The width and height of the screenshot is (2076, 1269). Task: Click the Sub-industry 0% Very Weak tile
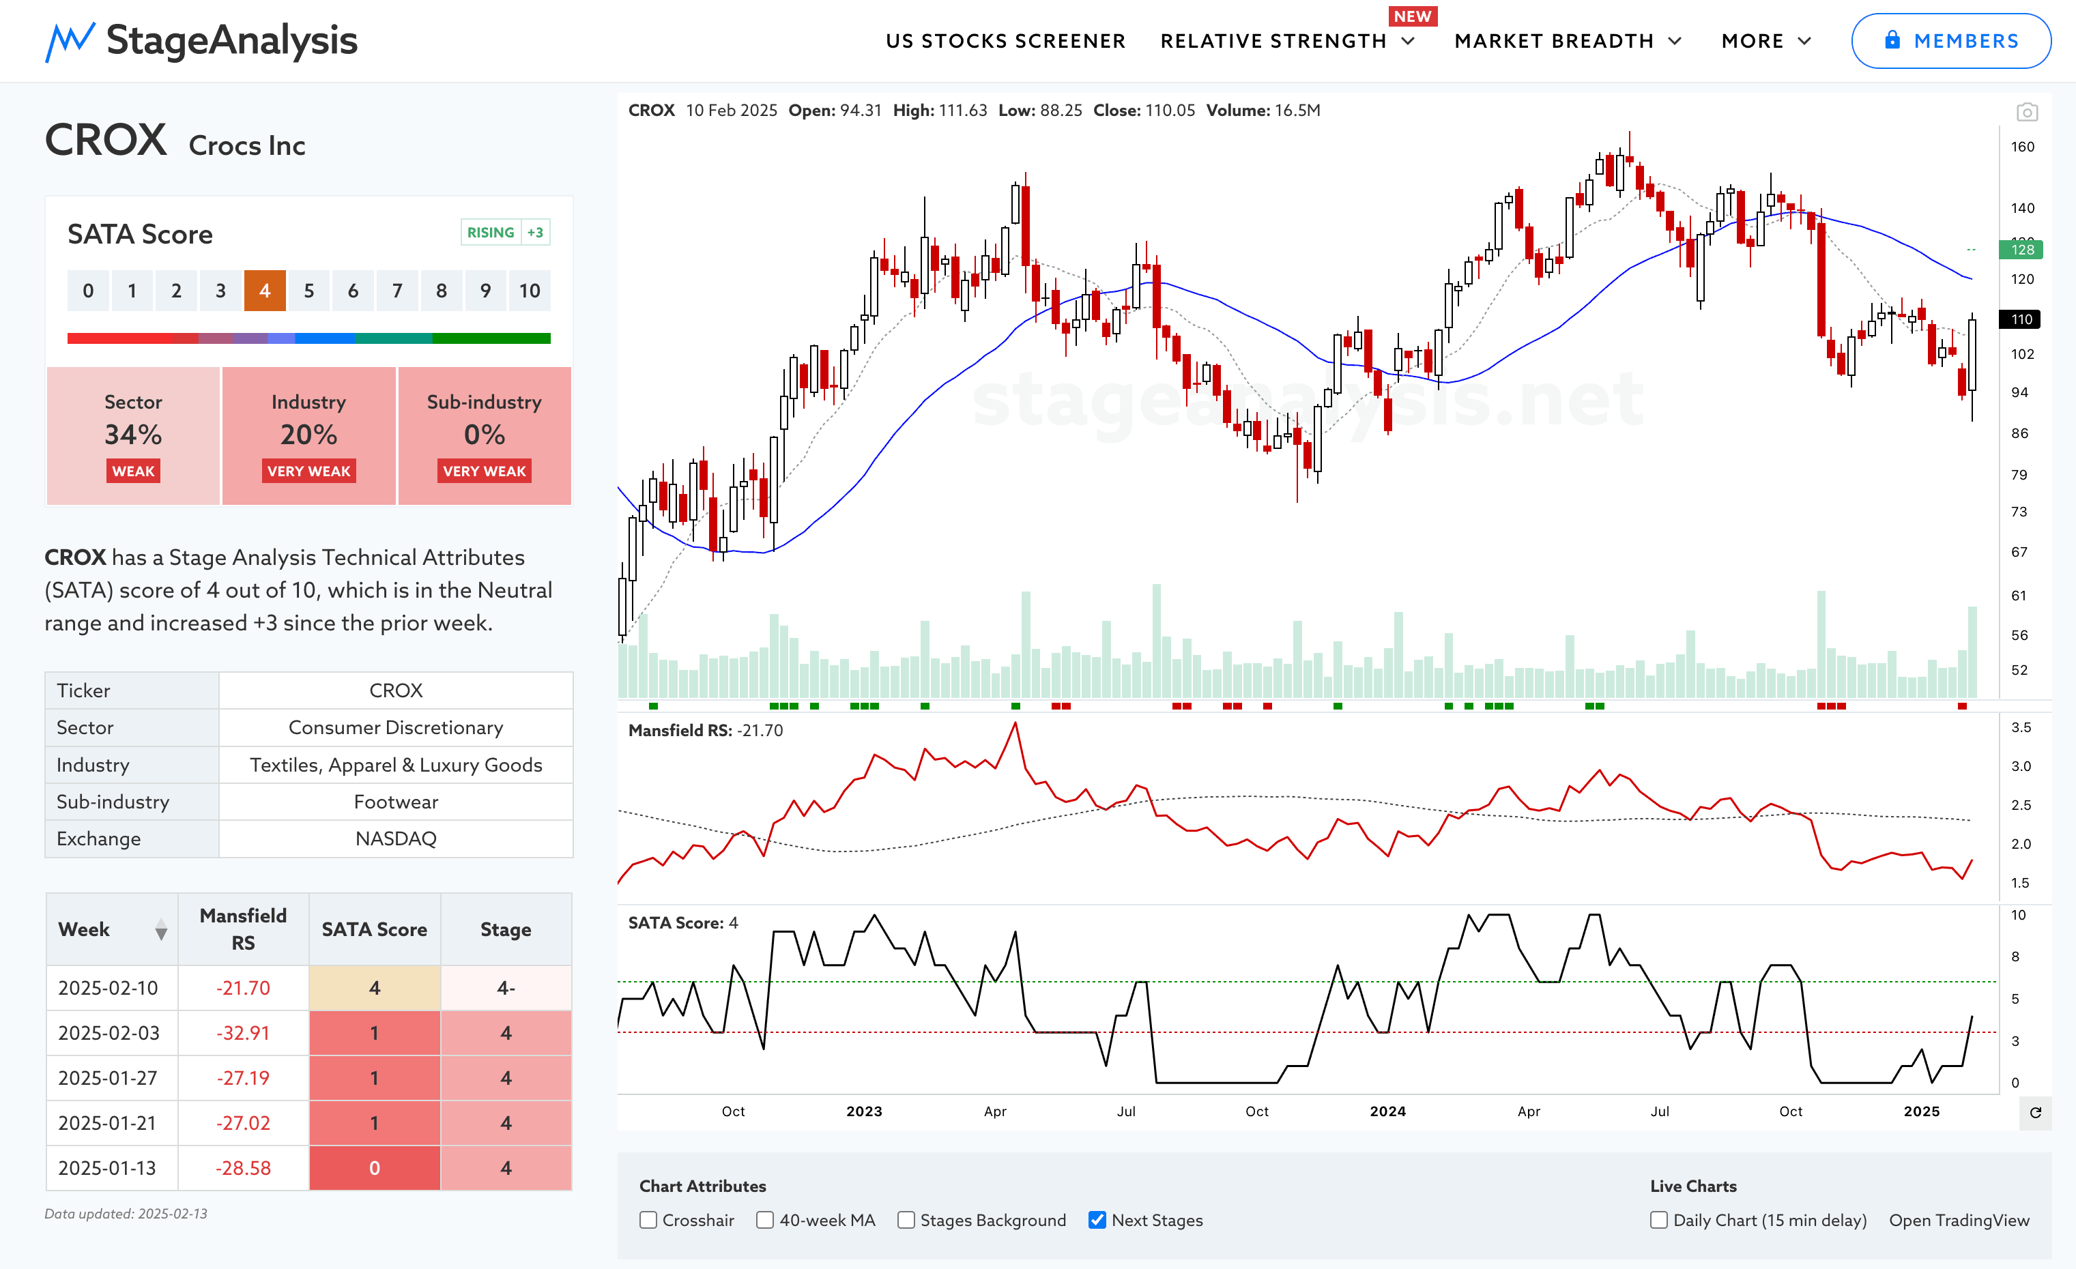(x=485, y=435)
